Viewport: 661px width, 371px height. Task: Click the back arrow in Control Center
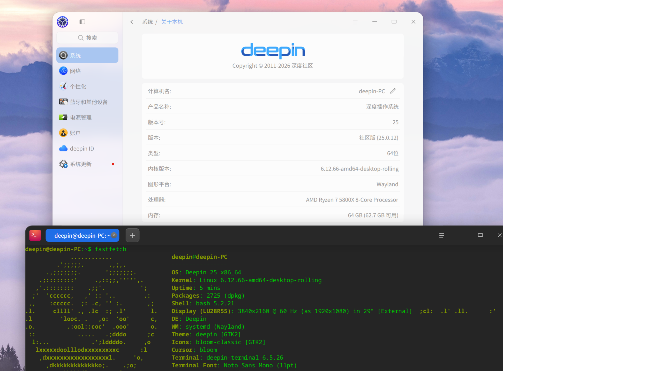pos(132,22)
